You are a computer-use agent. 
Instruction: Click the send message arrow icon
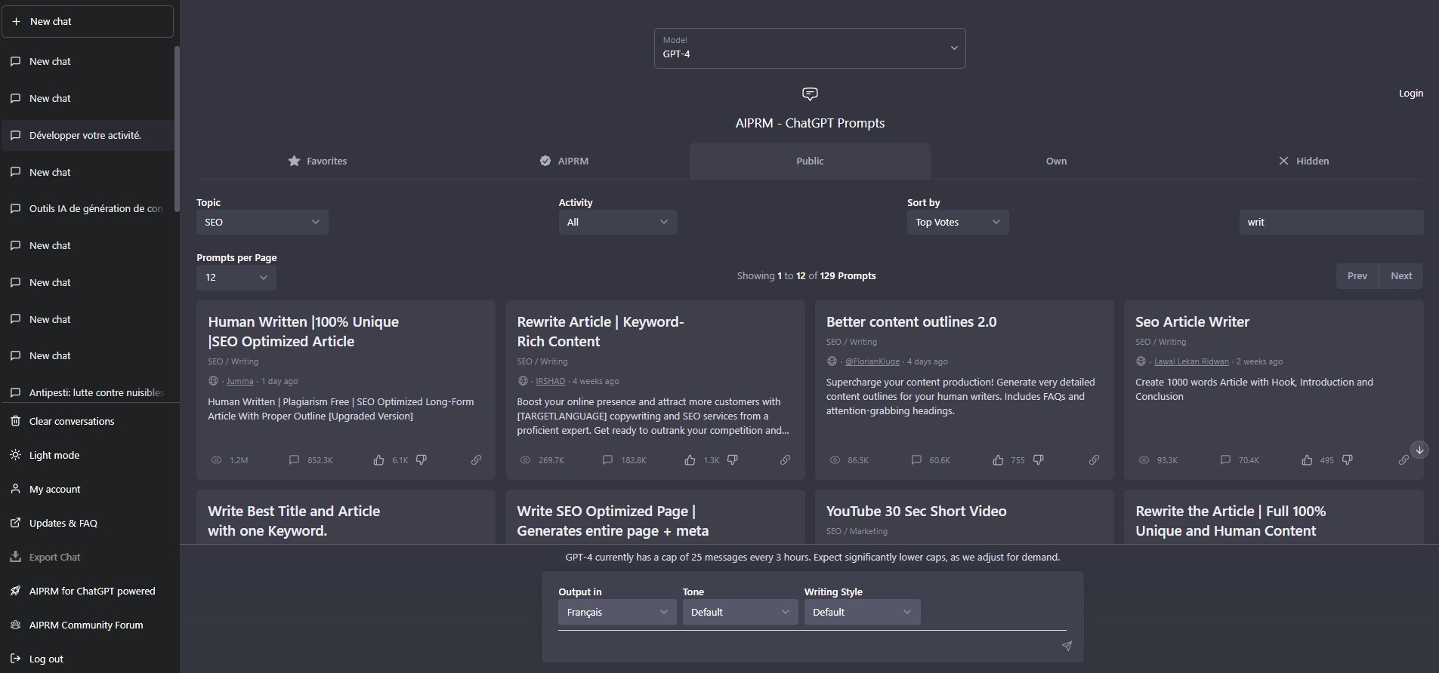click(x=1067, y=646)
